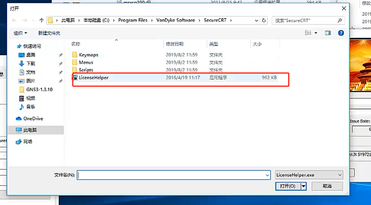The height and width of the screenshot is (205, 371).
Task: Change view layout icon
Action: tap(308, 33)
